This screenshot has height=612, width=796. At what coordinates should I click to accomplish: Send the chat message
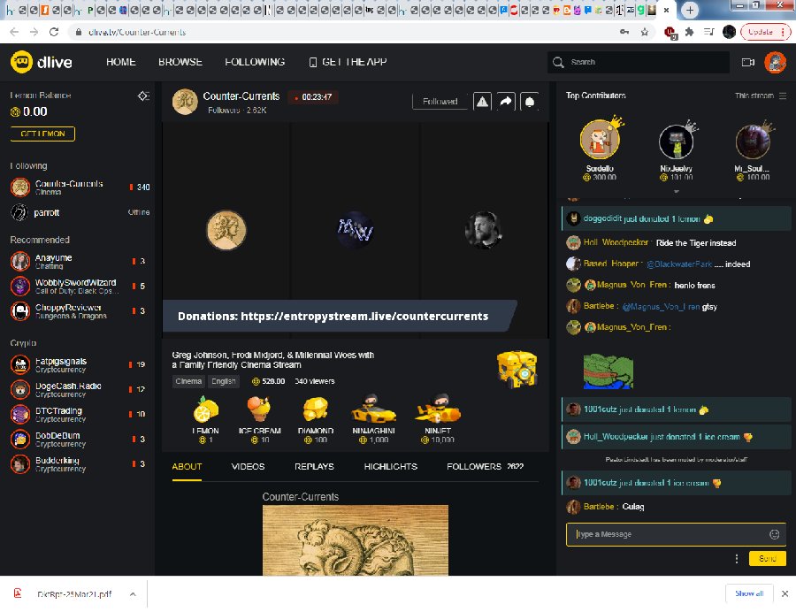[767, 559]
